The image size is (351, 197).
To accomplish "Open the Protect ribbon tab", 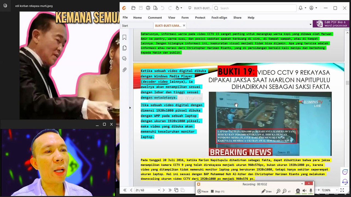I will pyautogui.click(x=200, y=18).
